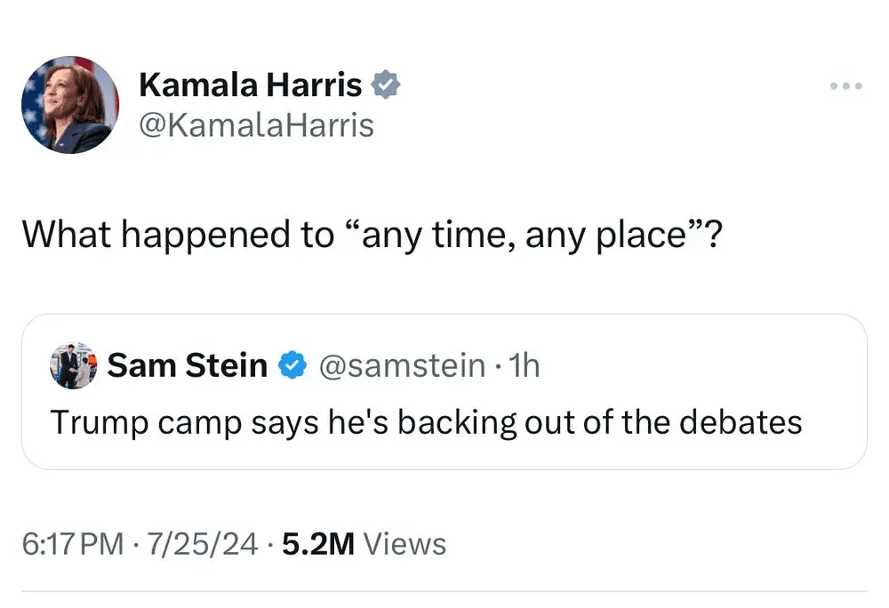This screenshot has height=608, width=889.
Task: Open the Sam Stein name in quoted post
Action: click(187, 365)
